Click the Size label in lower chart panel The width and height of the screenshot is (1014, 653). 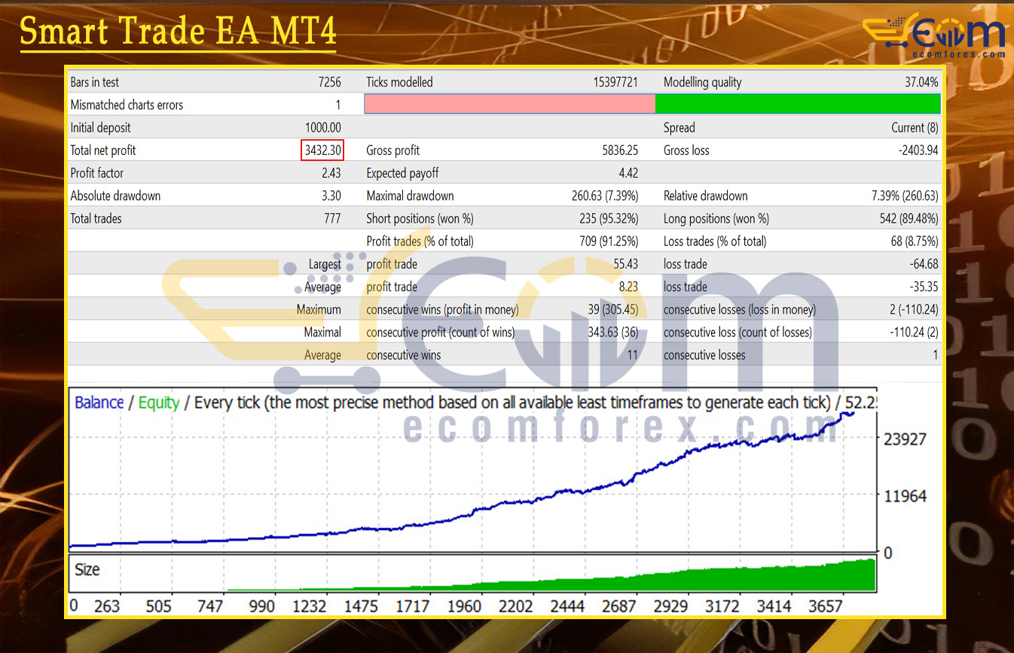(x=87, y=569)
